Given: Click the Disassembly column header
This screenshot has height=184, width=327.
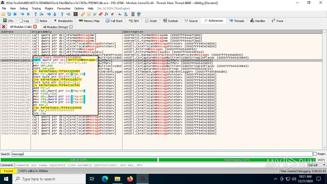Looking at the screenshot, I should point(77,32).
